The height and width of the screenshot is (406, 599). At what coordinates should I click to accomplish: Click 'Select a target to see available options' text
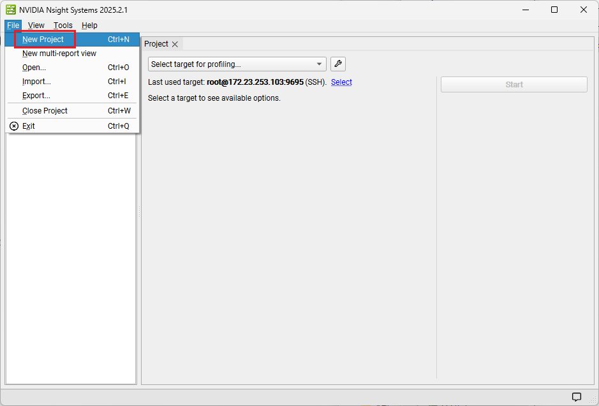214,98
